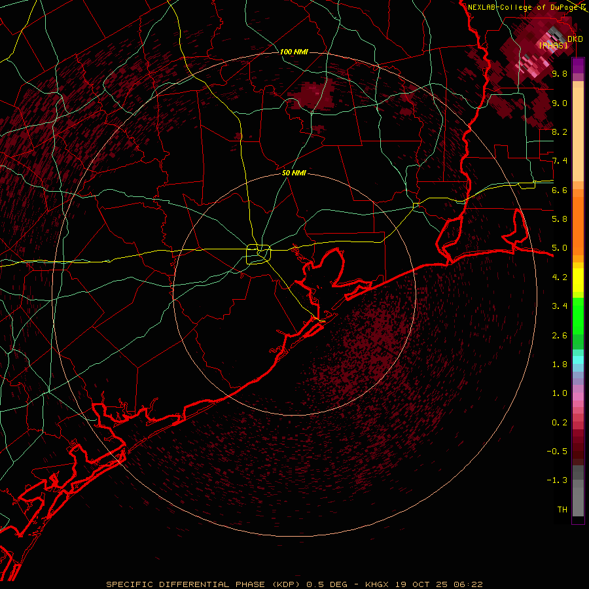Image resolution: width=589 pixels, height=589 pixels.
Task: Click the "19 OCT 25" date in the caption
Action: (x=421, y=584)
